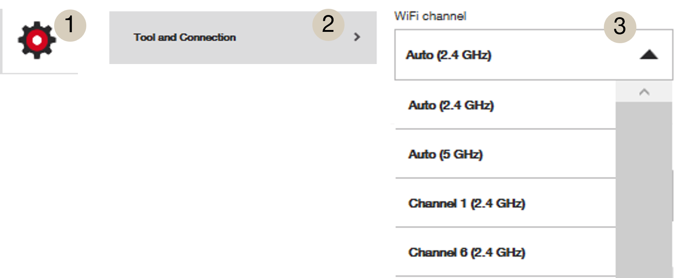Click the currently selected Auto (2.4 GHz) value
681x278 pixels.
coord(448,56)
